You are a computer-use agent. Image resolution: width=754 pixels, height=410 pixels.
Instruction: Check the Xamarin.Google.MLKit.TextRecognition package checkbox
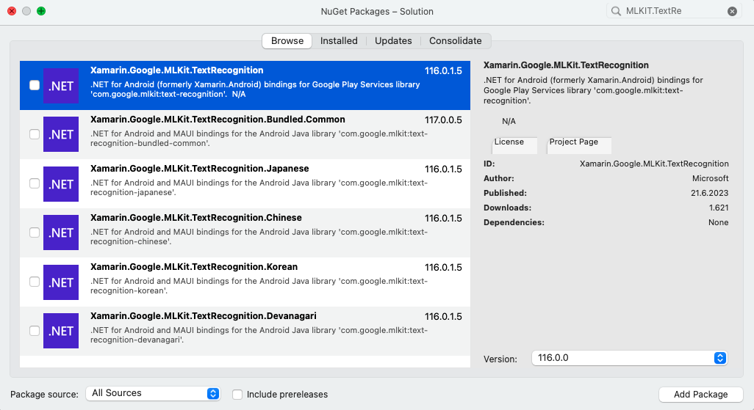tap(35, 85)
